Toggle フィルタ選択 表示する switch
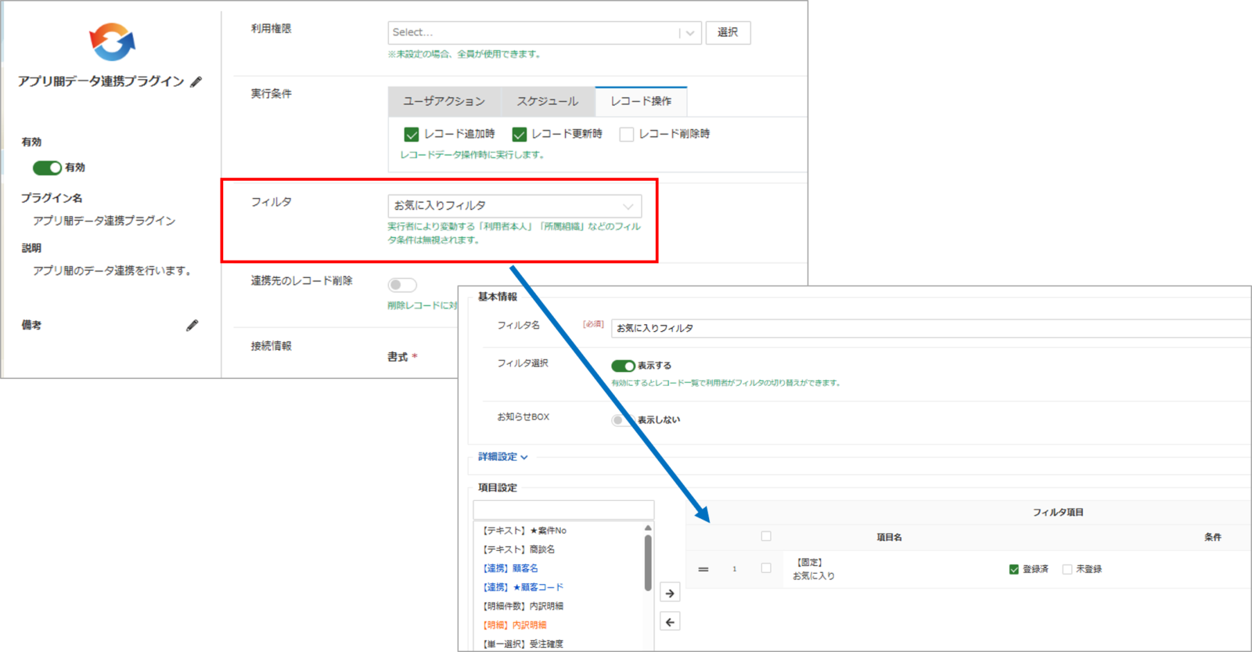This screenshot has width=1252, height=652. point(624,366)
